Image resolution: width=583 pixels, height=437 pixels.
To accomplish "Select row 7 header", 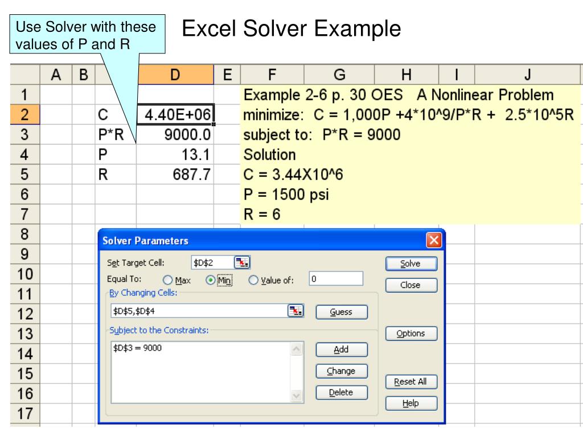I will click(x=24, y=214).
